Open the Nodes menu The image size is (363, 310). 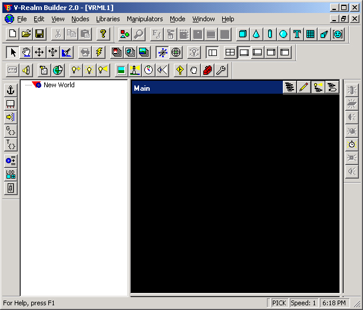(80, 19)
